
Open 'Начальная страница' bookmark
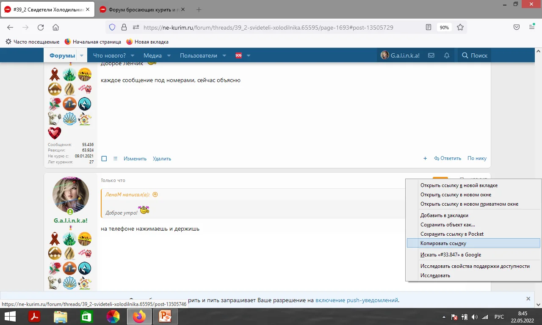pos(93,42)
